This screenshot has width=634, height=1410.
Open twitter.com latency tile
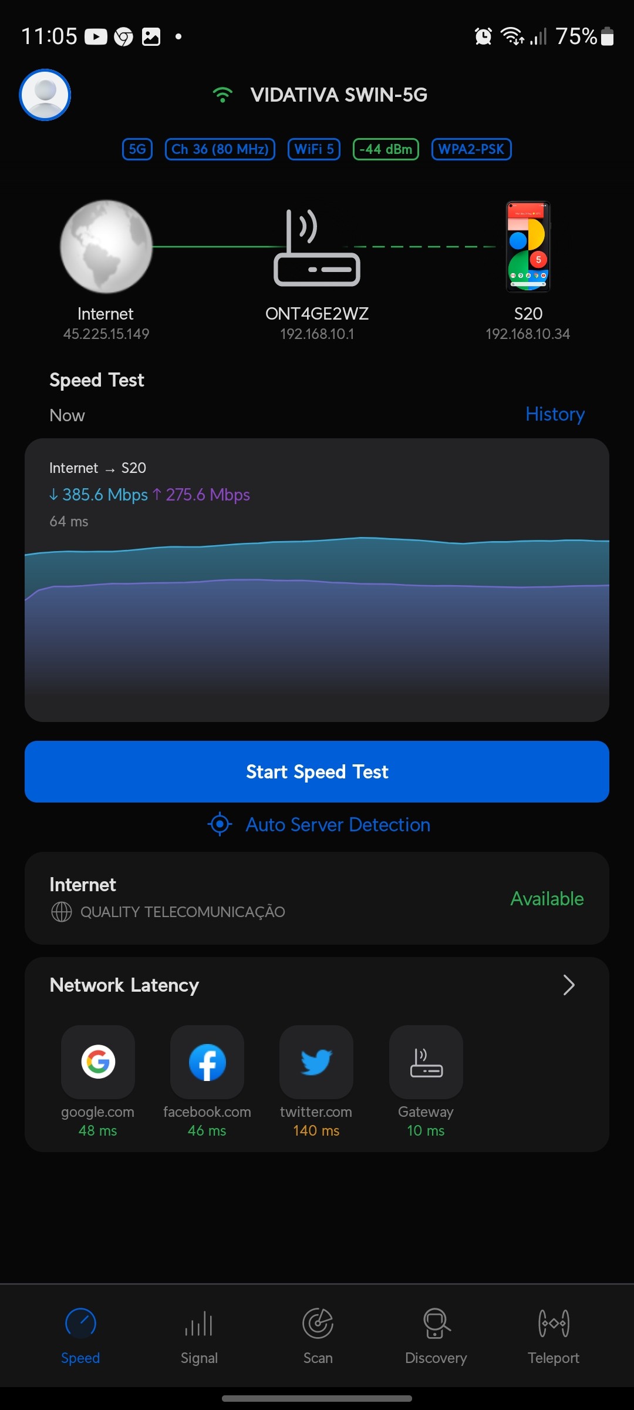(316, 1062)
